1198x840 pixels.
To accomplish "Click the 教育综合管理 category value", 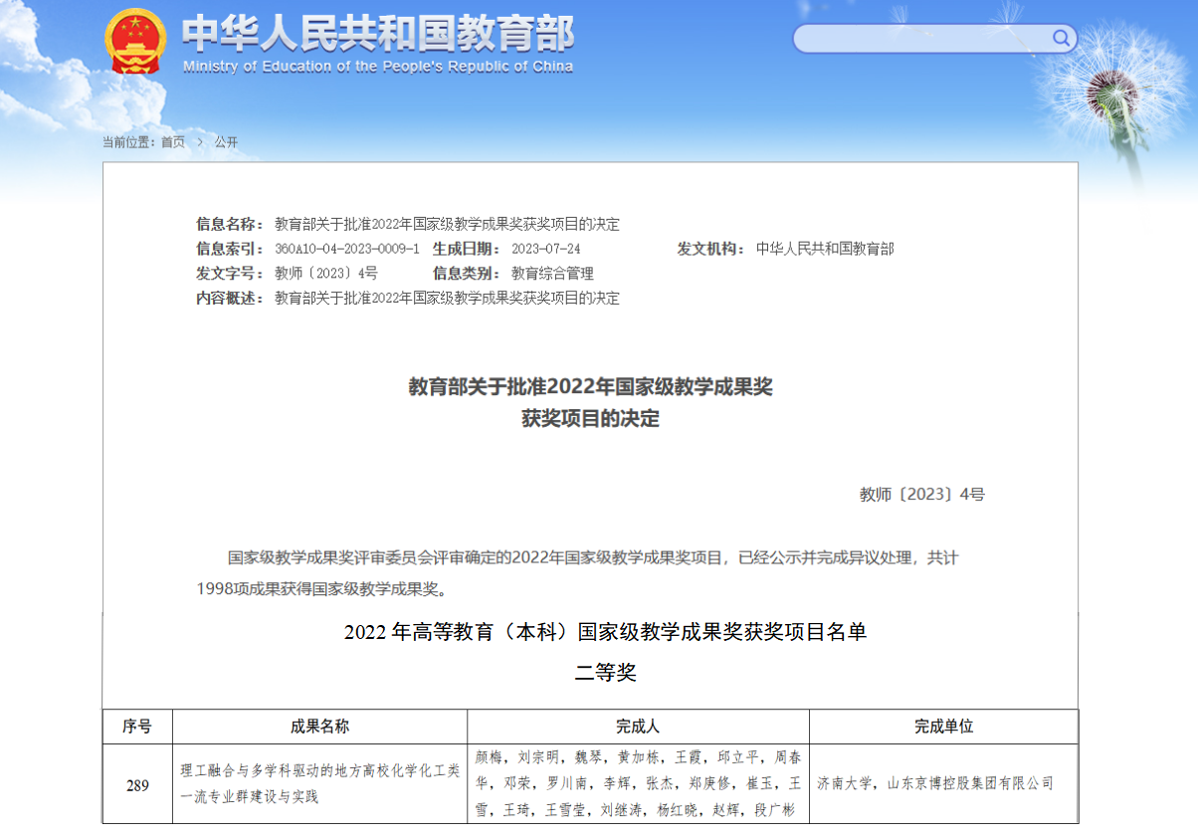I will coord(552,274).
